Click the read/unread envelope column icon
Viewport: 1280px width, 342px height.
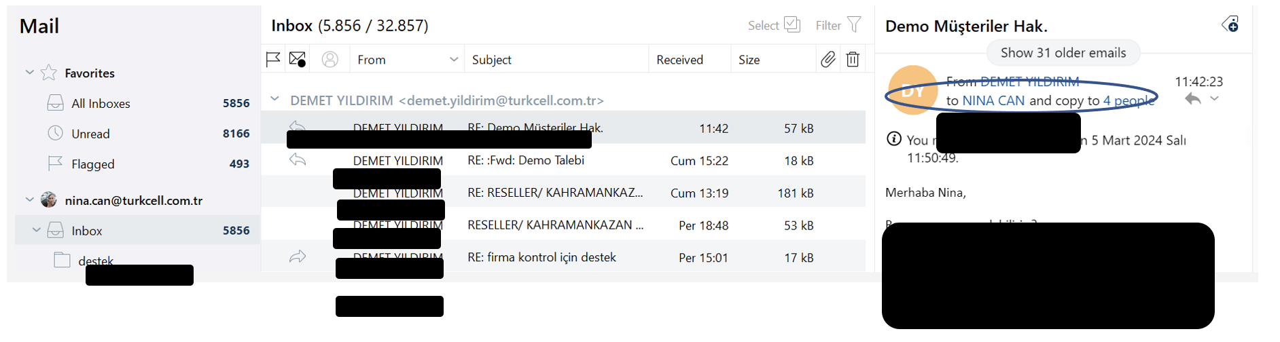pyautogui.click(x=298, y=60)
